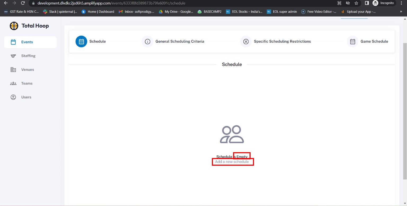Click the browser back arrow
The image size is (407, 206).
(x=6, y=3)
